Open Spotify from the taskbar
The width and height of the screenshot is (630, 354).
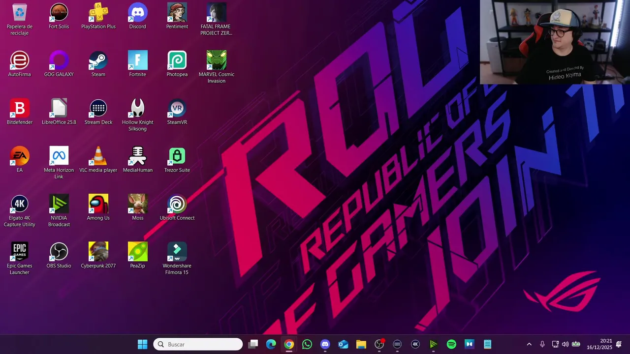click(x=451, y=344)
